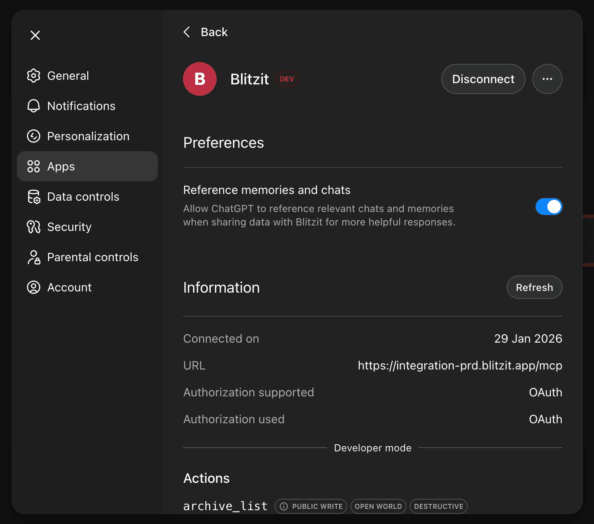Close the settings dialog with X

pyautogui.click(x=35, y=35)
